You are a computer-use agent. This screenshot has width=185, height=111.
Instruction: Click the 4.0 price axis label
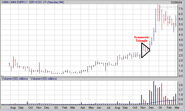point(181,40)
